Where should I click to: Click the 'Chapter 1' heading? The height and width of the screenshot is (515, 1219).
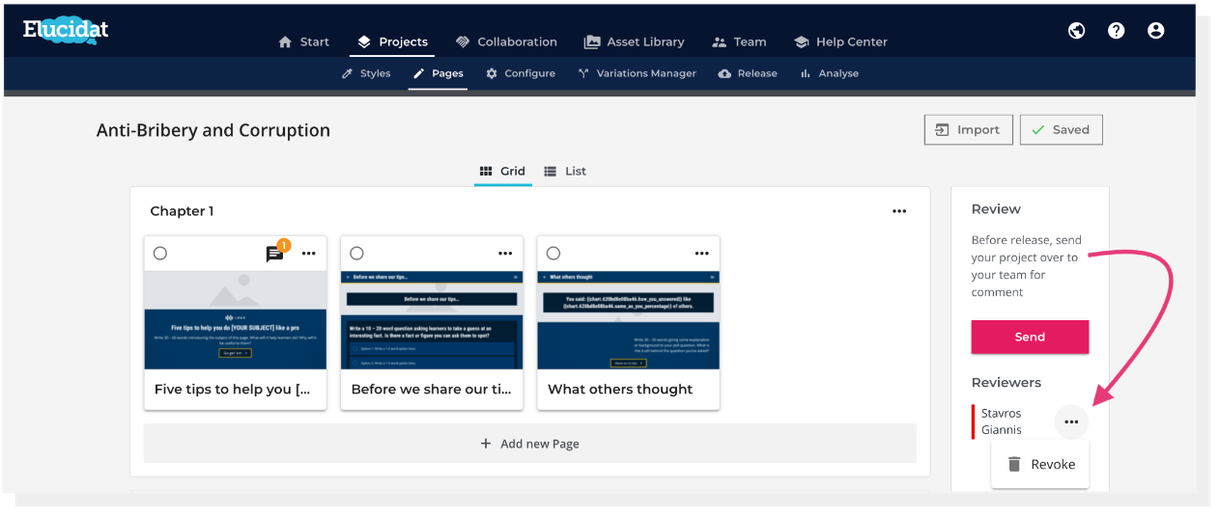click(183, 211)
